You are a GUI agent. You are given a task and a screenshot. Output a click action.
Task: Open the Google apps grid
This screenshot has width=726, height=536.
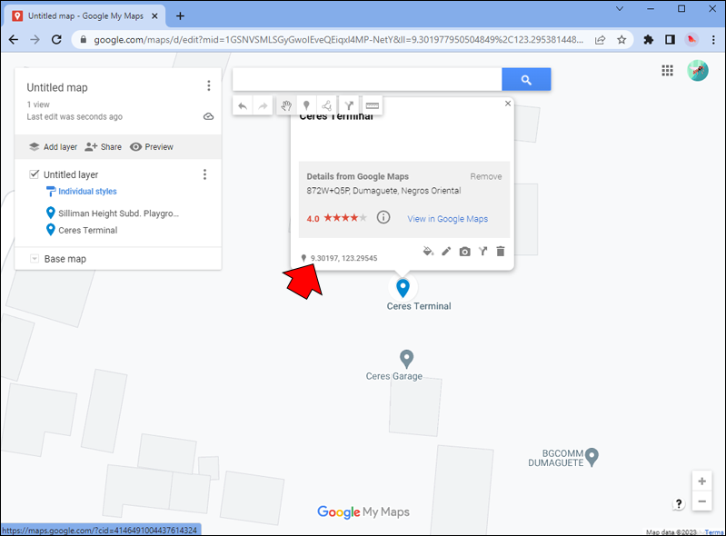click(667, 70)
